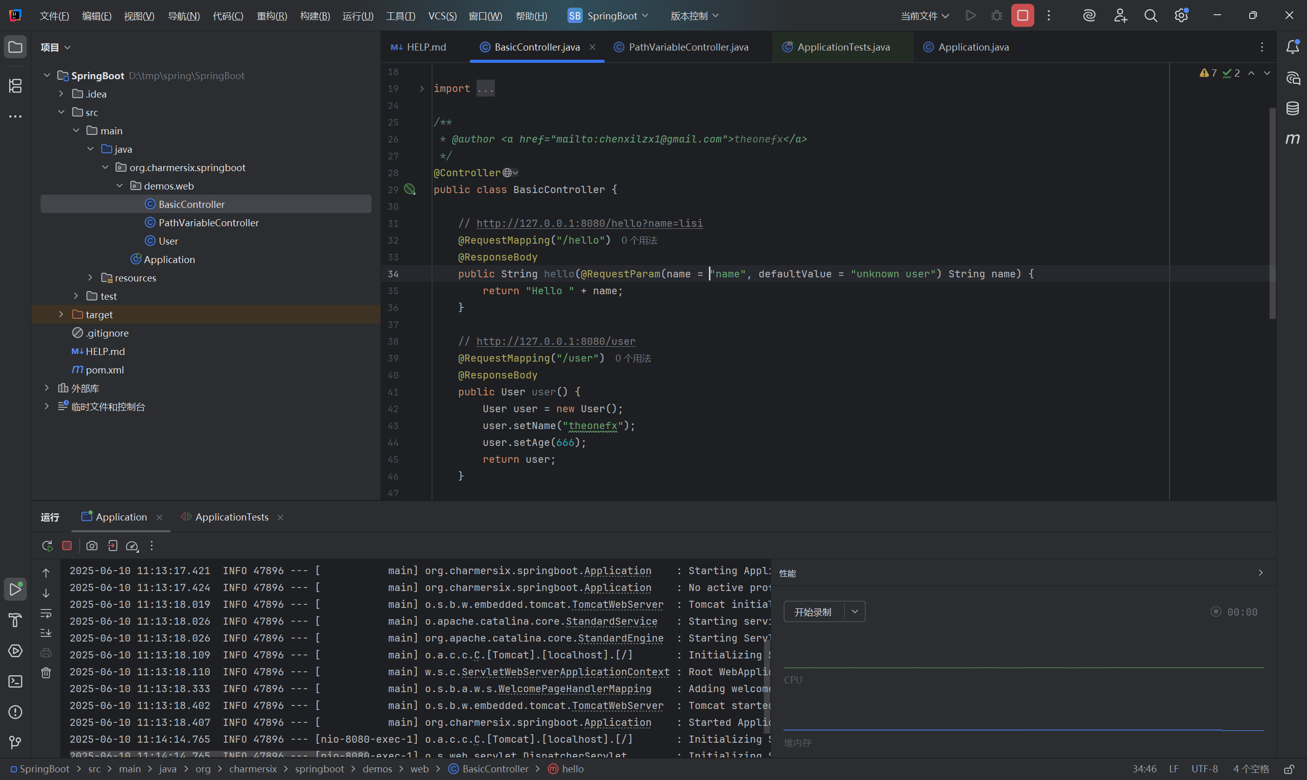Click the Rerun icon in the Run panel

pos(47,546)
